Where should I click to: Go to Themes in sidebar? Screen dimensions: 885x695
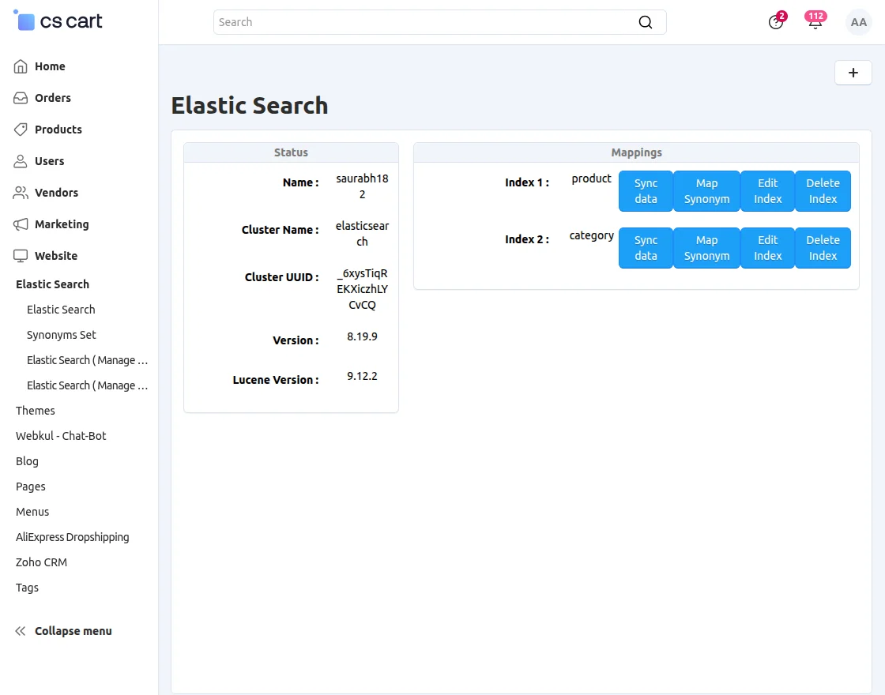point(35,411)
